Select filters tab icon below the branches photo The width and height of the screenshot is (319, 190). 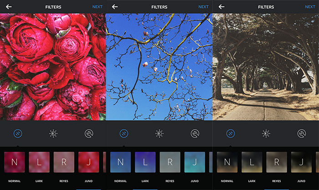124,134
